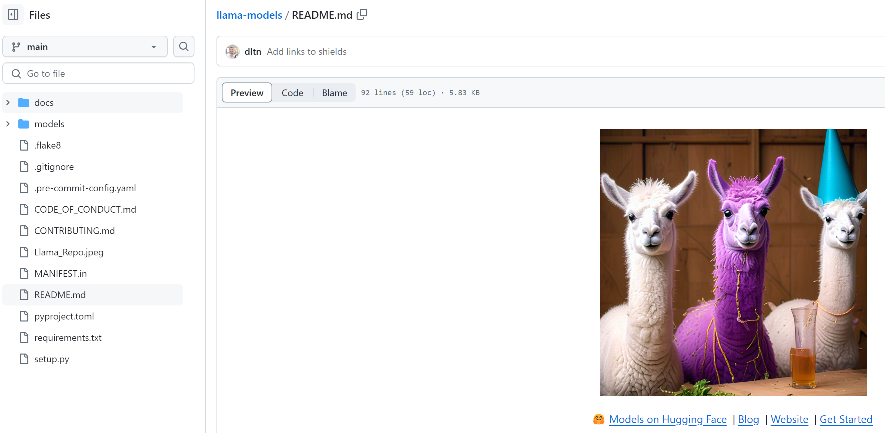
Task: Click the docs folder icon
Action: (x=23, y=102)
